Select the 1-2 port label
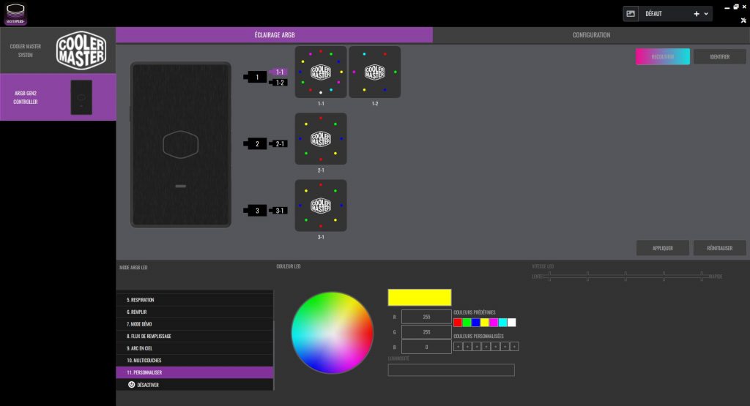This screenshot has width=750, height=406. point(279,83)
